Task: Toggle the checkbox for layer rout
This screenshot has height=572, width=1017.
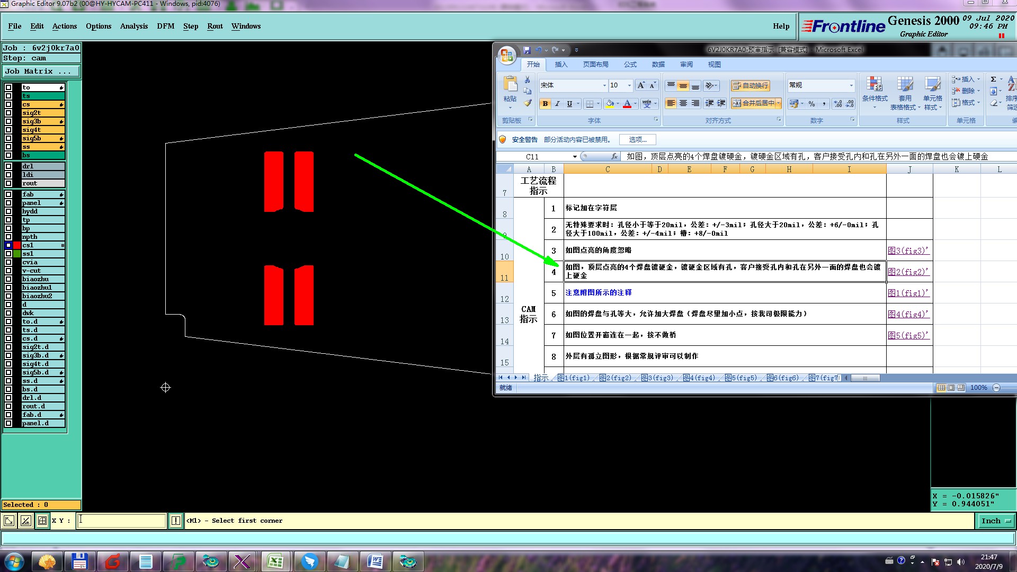Action: tap(8, 183)
